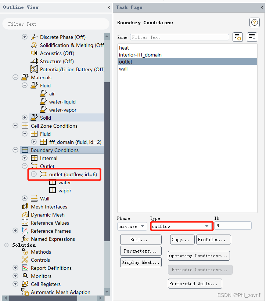
Task: Collapse the Outline View panel
Action: 109,7
